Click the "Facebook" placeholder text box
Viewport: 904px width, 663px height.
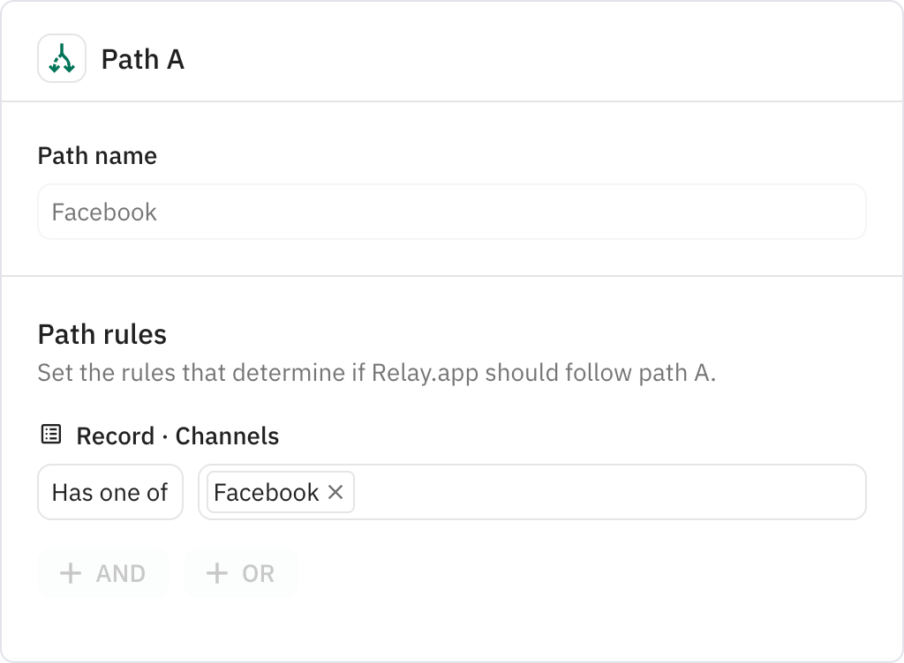point(451,212)
